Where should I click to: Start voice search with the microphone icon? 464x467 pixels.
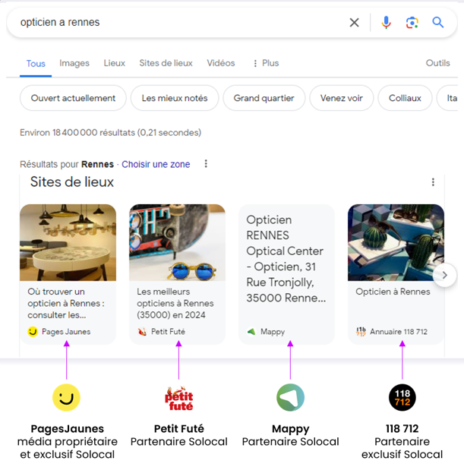386,22
